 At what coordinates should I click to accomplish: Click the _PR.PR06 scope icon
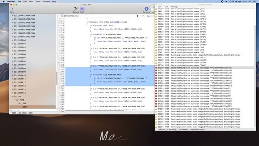[x=15, y=61]
